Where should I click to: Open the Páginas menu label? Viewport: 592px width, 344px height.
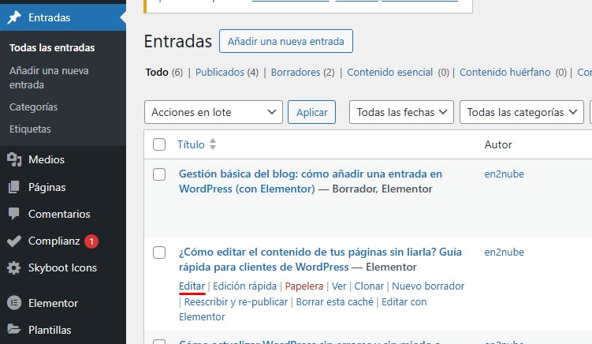click(47, 187)
